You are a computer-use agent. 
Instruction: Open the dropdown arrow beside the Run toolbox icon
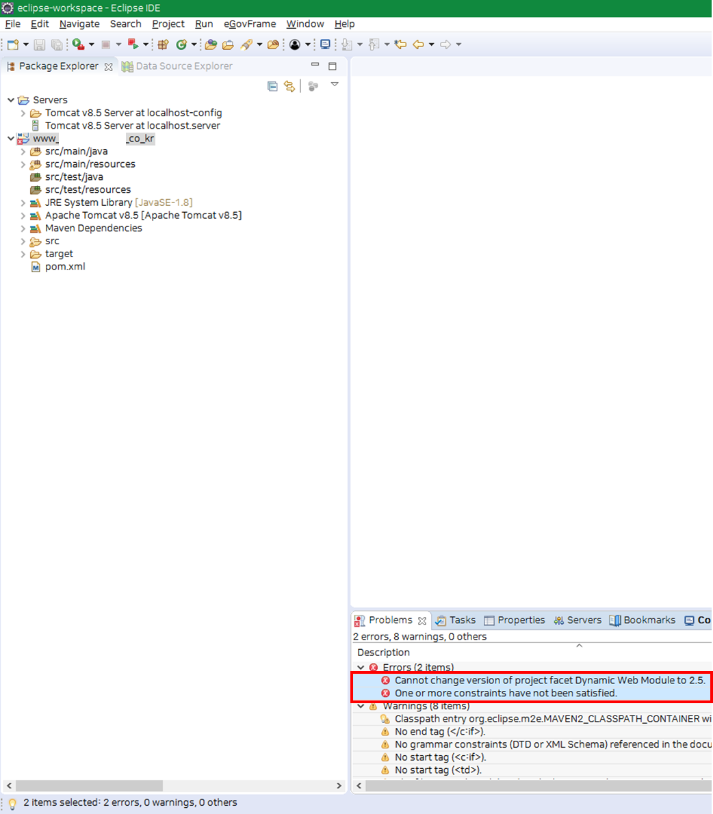pos(92,44)
